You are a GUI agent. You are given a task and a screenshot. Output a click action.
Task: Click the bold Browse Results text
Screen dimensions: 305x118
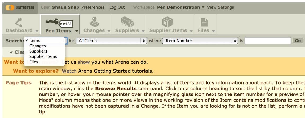click(x=116, y=89)
